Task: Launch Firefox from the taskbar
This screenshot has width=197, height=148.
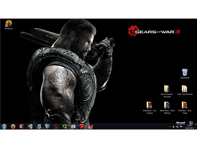Action: pos(13,127)
